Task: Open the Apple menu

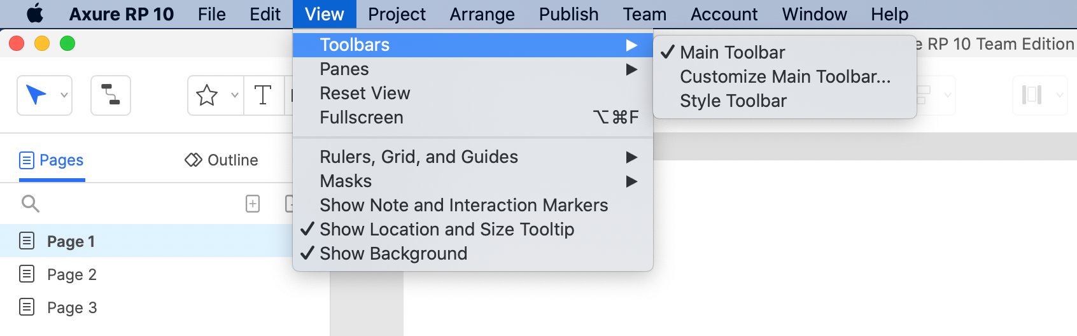Action: 35,14
